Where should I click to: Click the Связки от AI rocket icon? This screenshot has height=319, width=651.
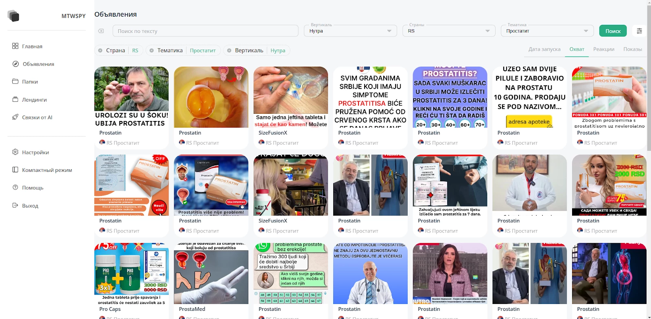point(15,117)
